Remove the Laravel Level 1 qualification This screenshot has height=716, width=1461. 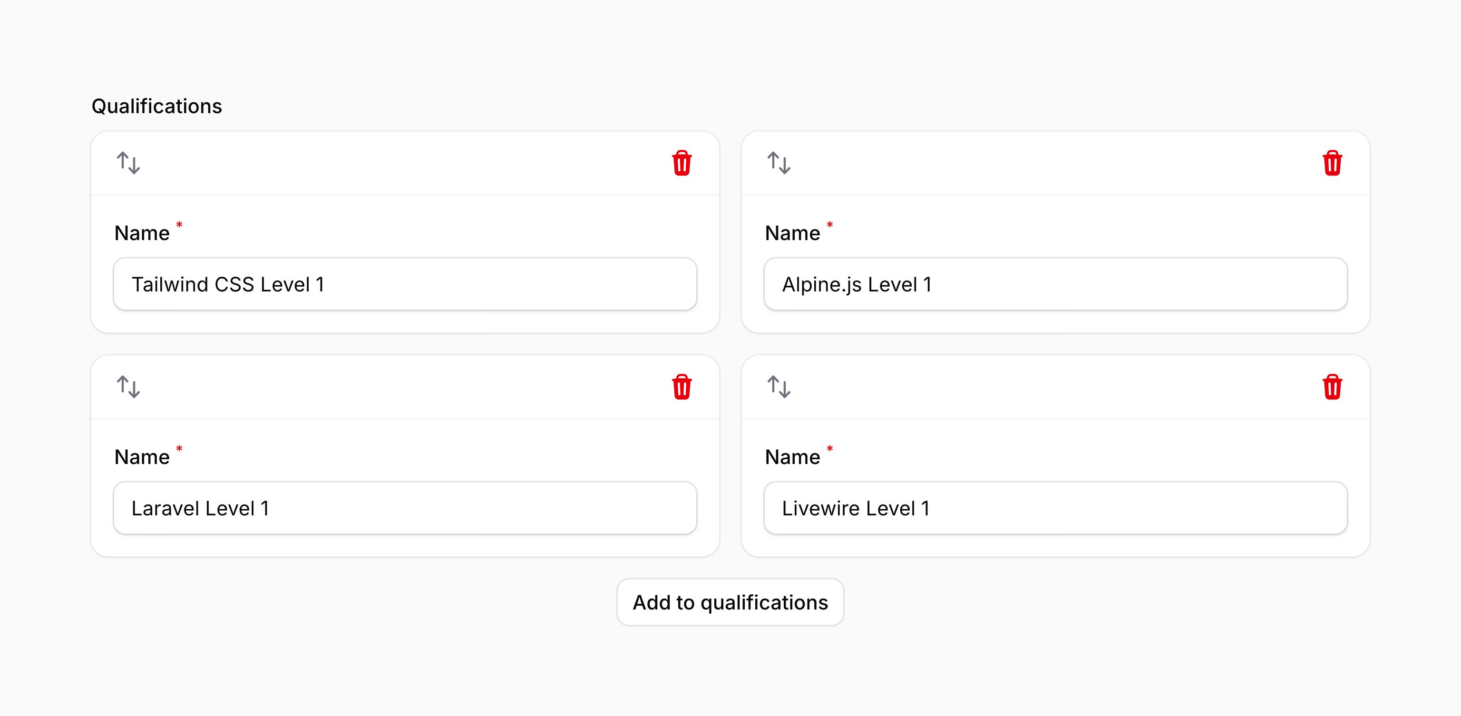682,387
